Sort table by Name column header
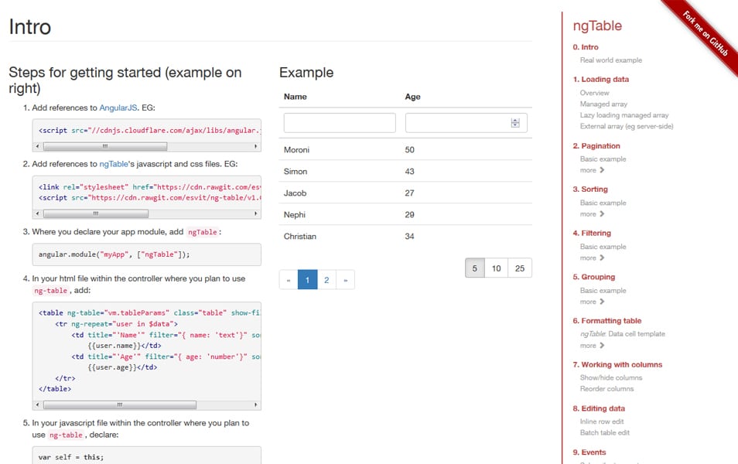Screen dimensions: 738x464 tap(295, 97)
